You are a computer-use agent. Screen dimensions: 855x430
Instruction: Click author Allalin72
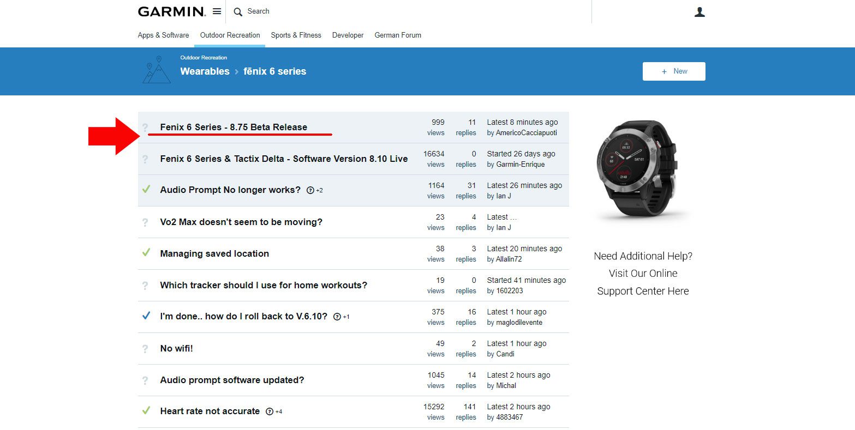(x=509, y=259)
